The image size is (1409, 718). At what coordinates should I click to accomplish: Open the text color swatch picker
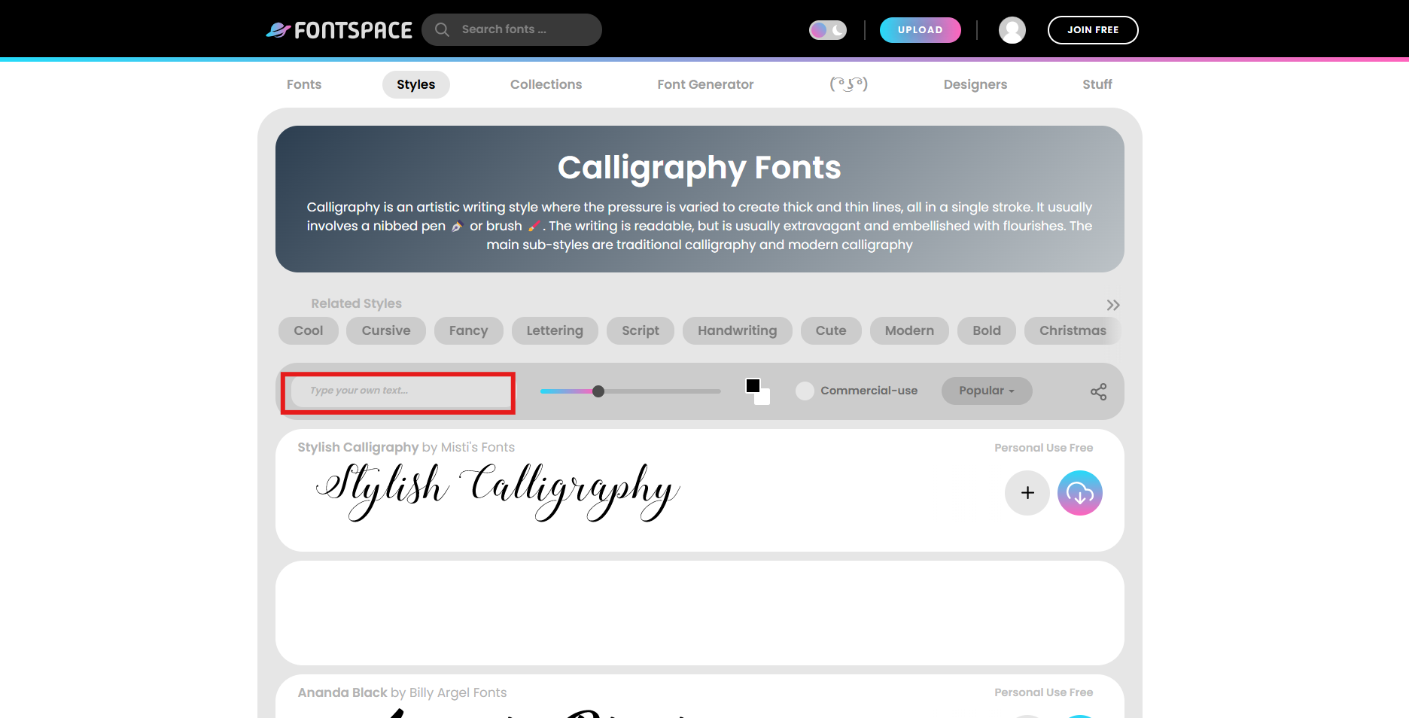coord(753,385)
